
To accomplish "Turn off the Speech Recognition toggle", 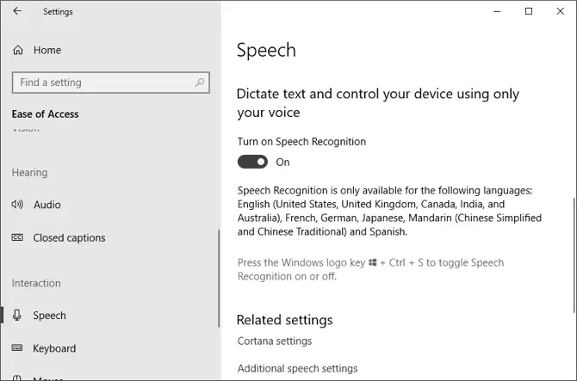I will tap(252, 162).
